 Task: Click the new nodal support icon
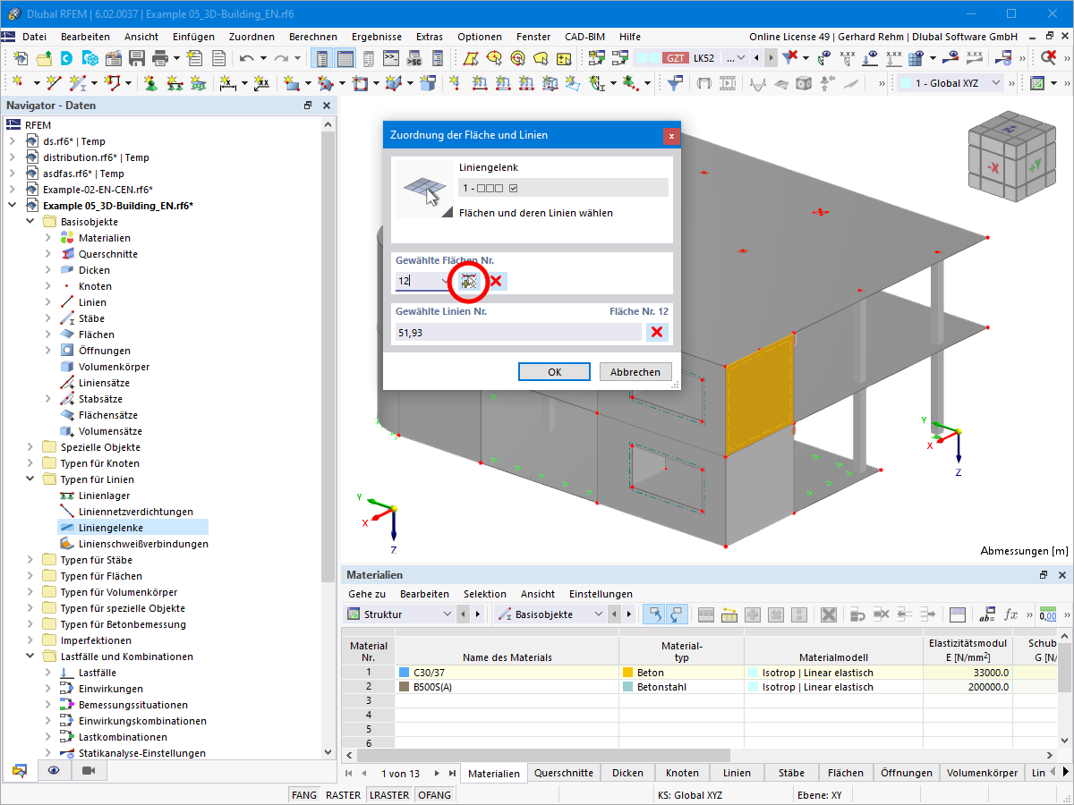point(150,83)
